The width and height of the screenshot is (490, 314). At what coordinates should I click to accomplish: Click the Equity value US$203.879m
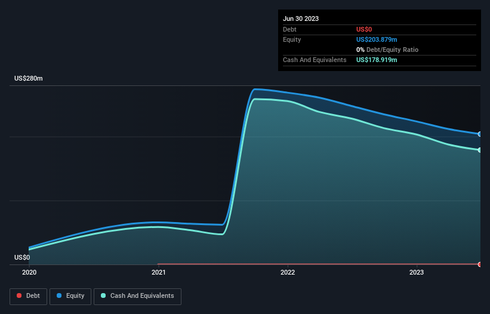(377, 39)
